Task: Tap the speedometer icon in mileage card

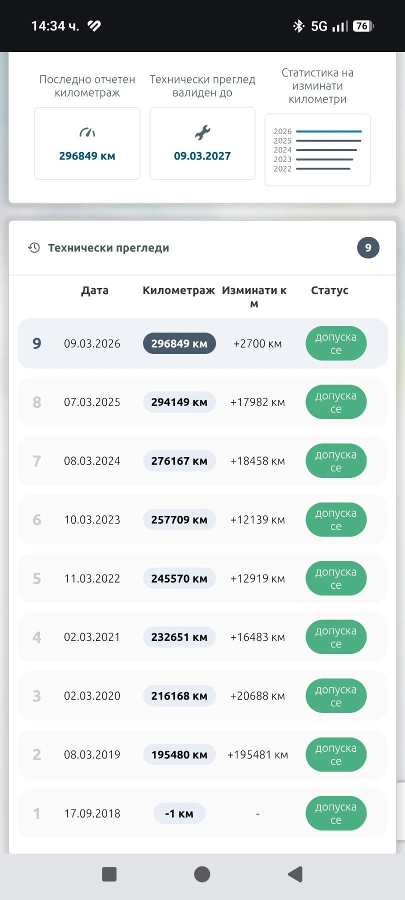Action: coord(87,132)
